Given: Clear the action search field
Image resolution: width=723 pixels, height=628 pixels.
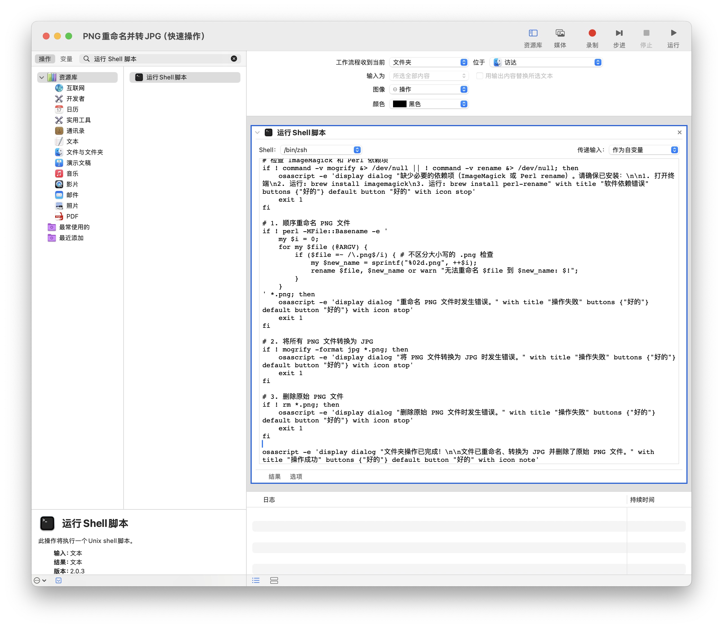Looking at the screenshot, I should click(234, 59).
